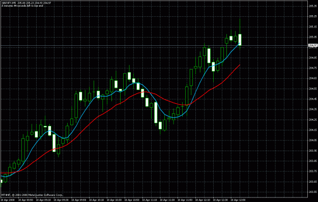Click the '10 Apr 10:10' time axis label
Screen dimensions: 318x202
(x=96, y=200)
